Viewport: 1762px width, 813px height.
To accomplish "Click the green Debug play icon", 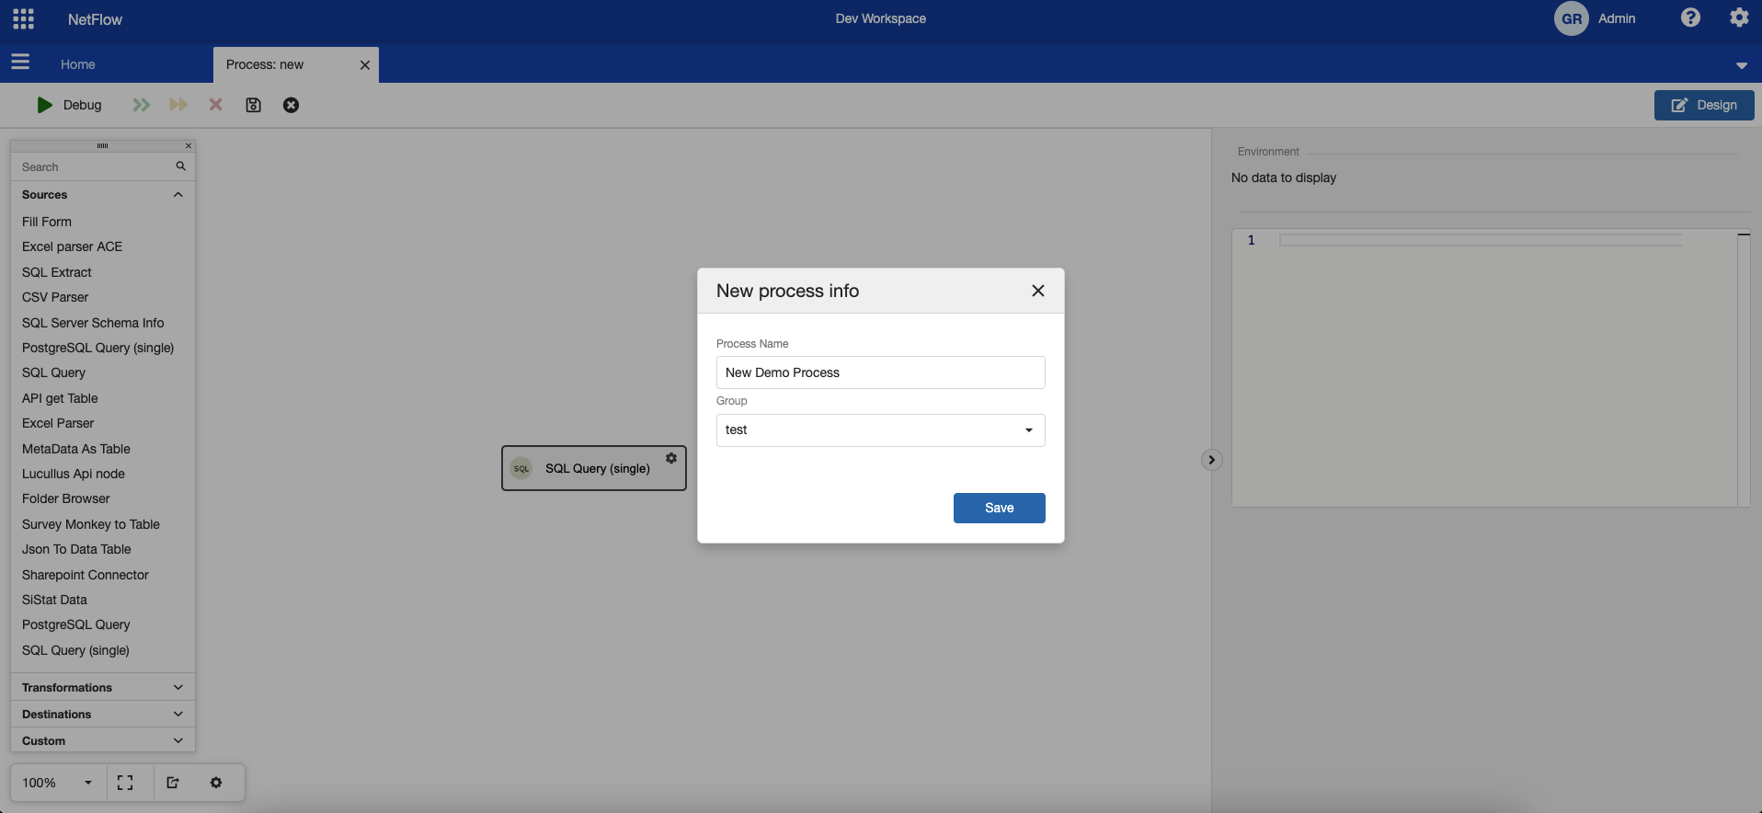I will coord(44,105).
